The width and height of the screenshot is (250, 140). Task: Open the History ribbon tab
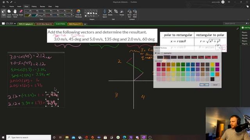34,7
